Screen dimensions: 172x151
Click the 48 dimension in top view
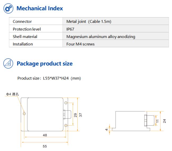[45, 135]
